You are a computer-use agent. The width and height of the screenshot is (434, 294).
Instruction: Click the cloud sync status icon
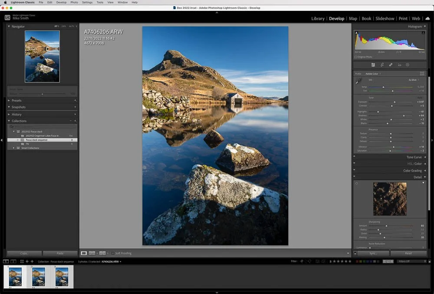click(427, 19)
